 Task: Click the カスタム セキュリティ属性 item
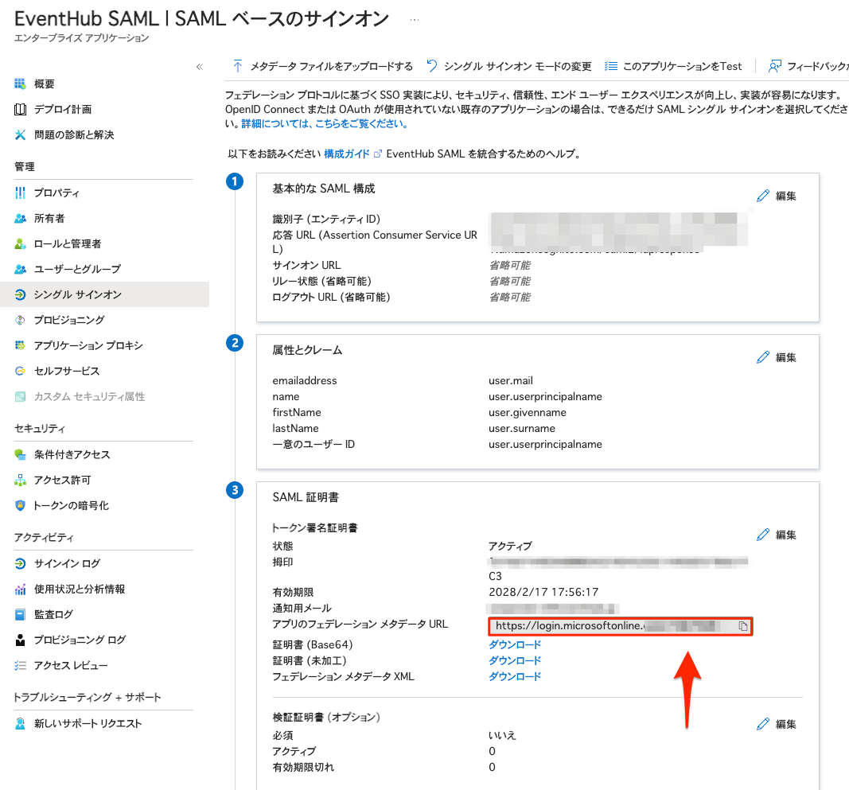[89, 397]
